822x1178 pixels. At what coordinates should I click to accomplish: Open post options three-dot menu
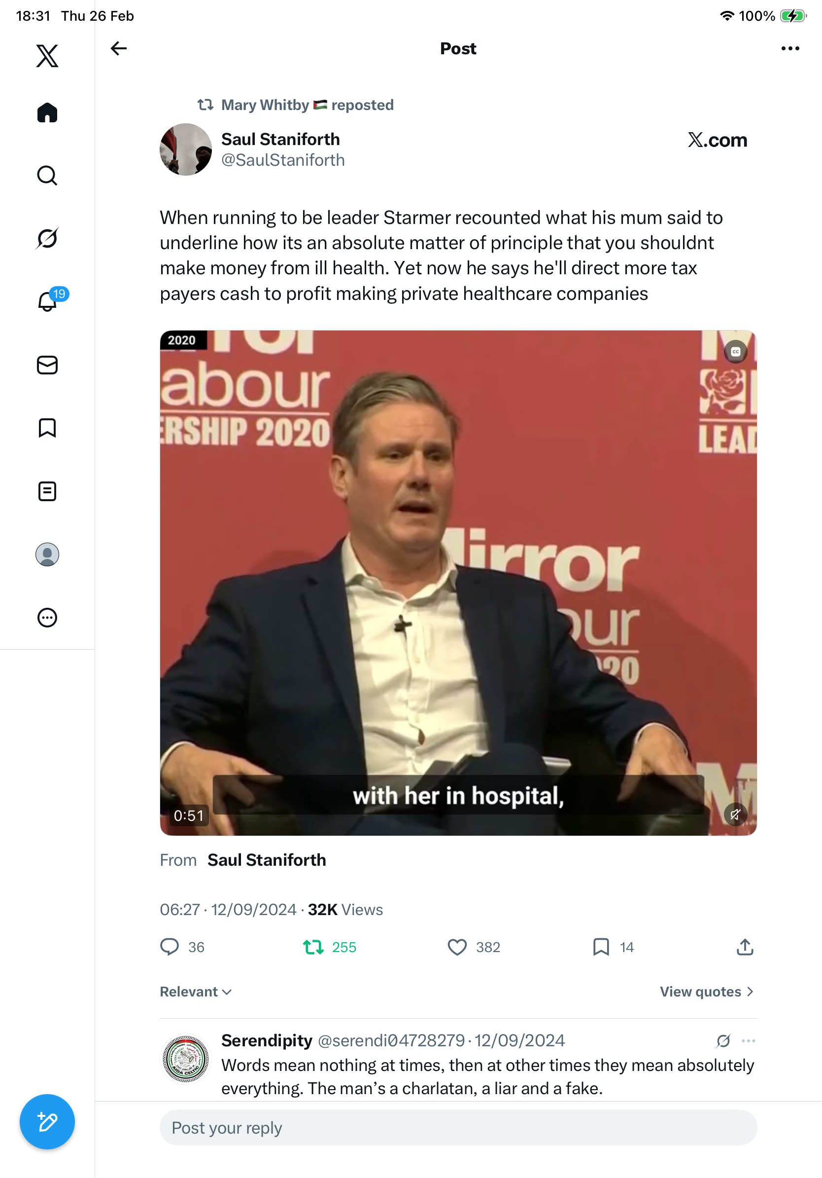pos(789,49)
